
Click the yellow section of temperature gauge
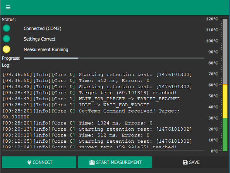point(225,101)
